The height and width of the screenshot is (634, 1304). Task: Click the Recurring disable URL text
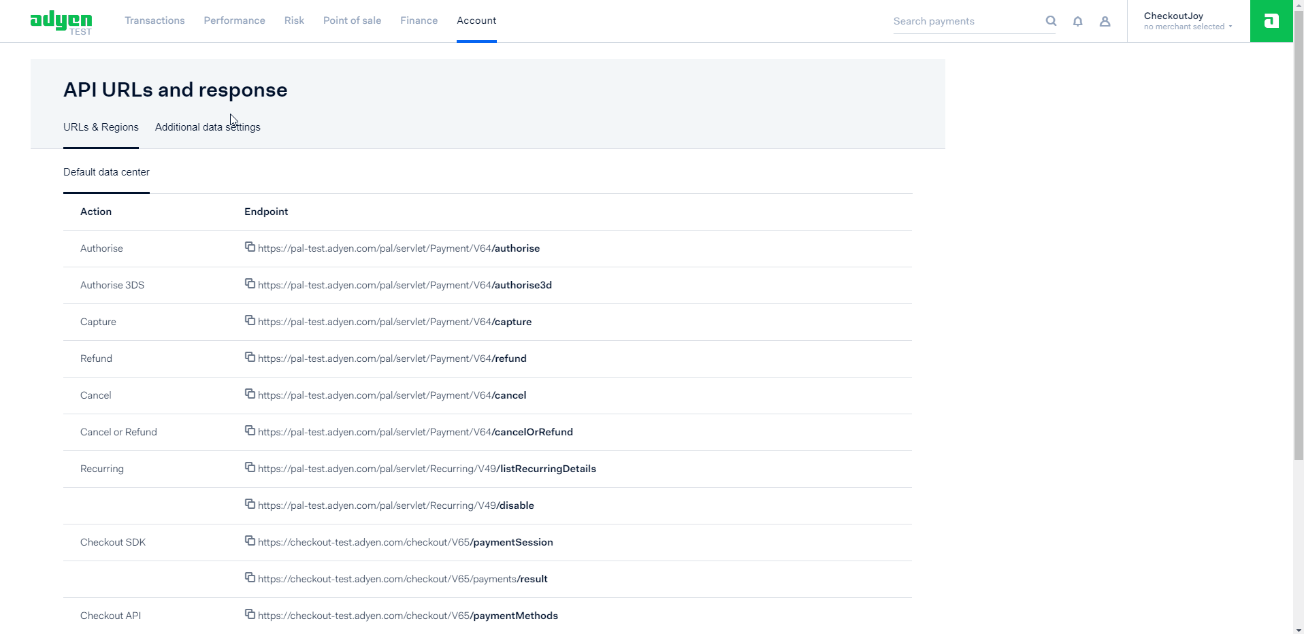pos(396,505)
